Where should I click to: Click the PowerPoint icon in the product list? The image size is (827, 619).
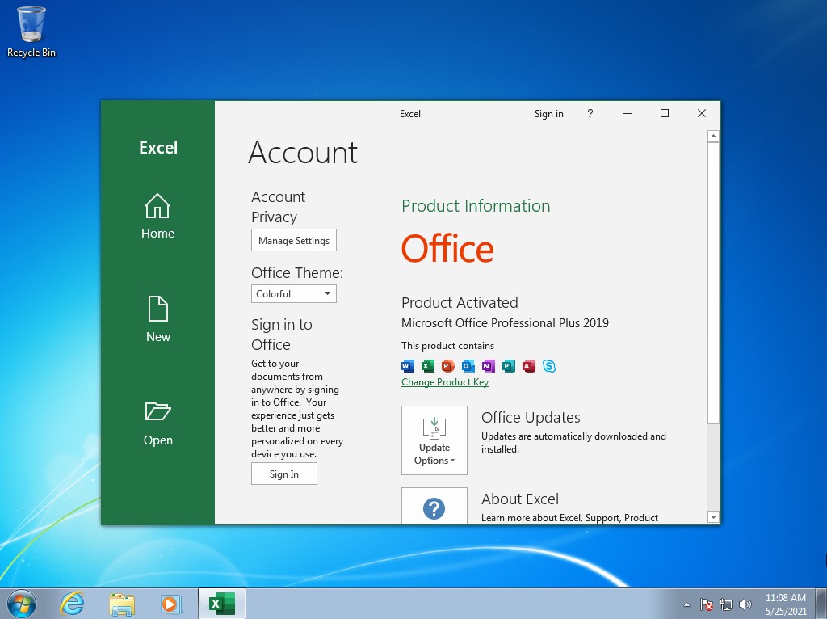[447, 366]
